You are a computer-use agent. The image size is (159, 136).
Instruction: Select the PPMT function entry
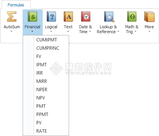point(46,115)
